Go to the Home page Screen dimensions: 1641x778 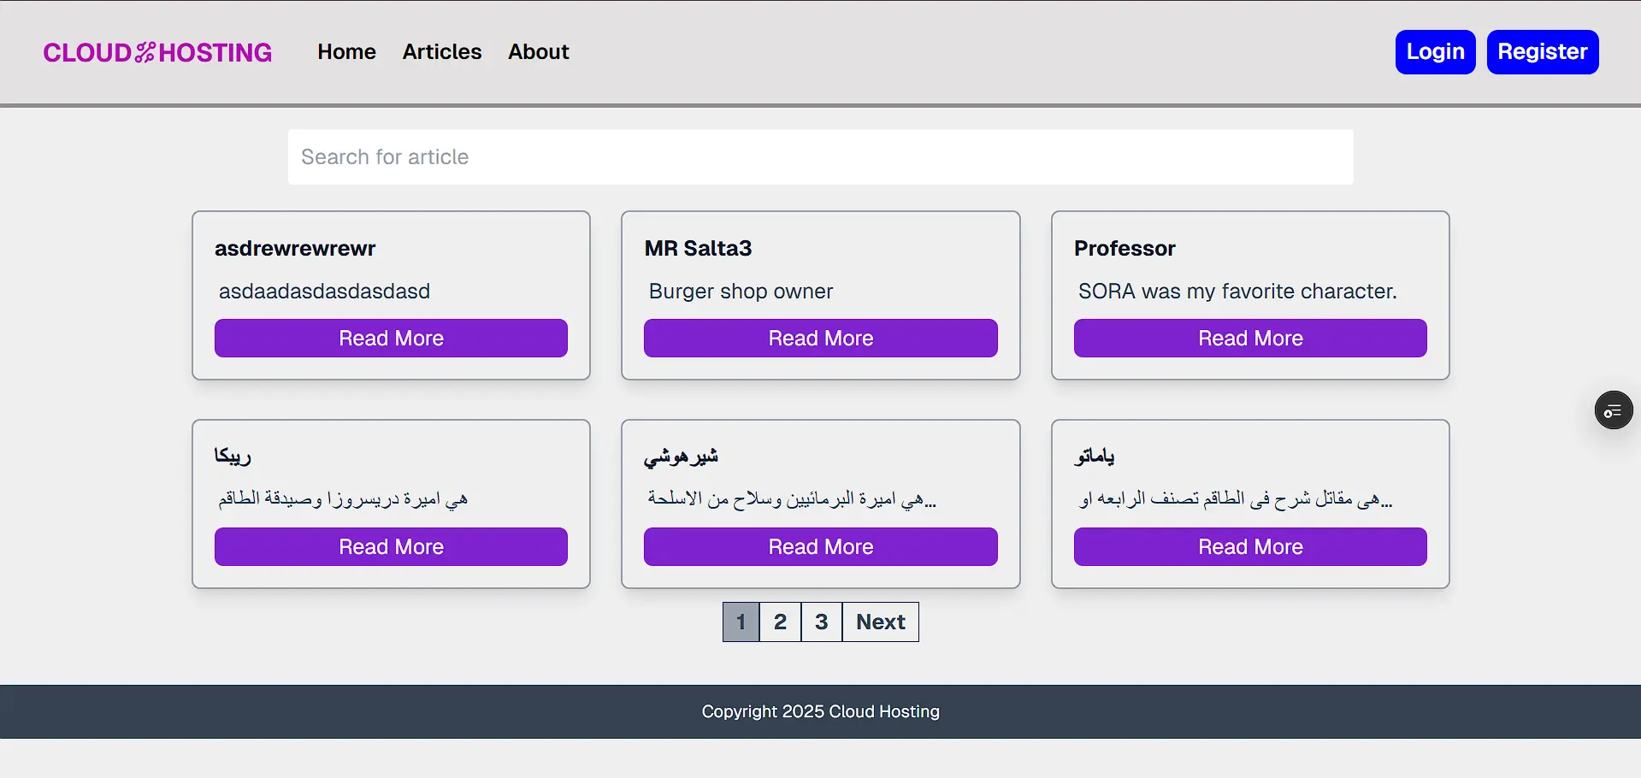click(x=346, y=52)
